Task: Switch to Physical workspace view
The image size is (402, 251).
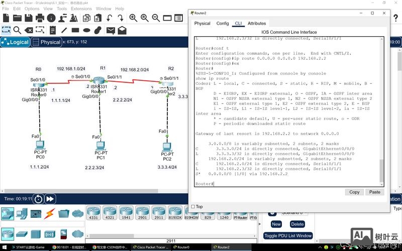Action: [x=47, y=42]
